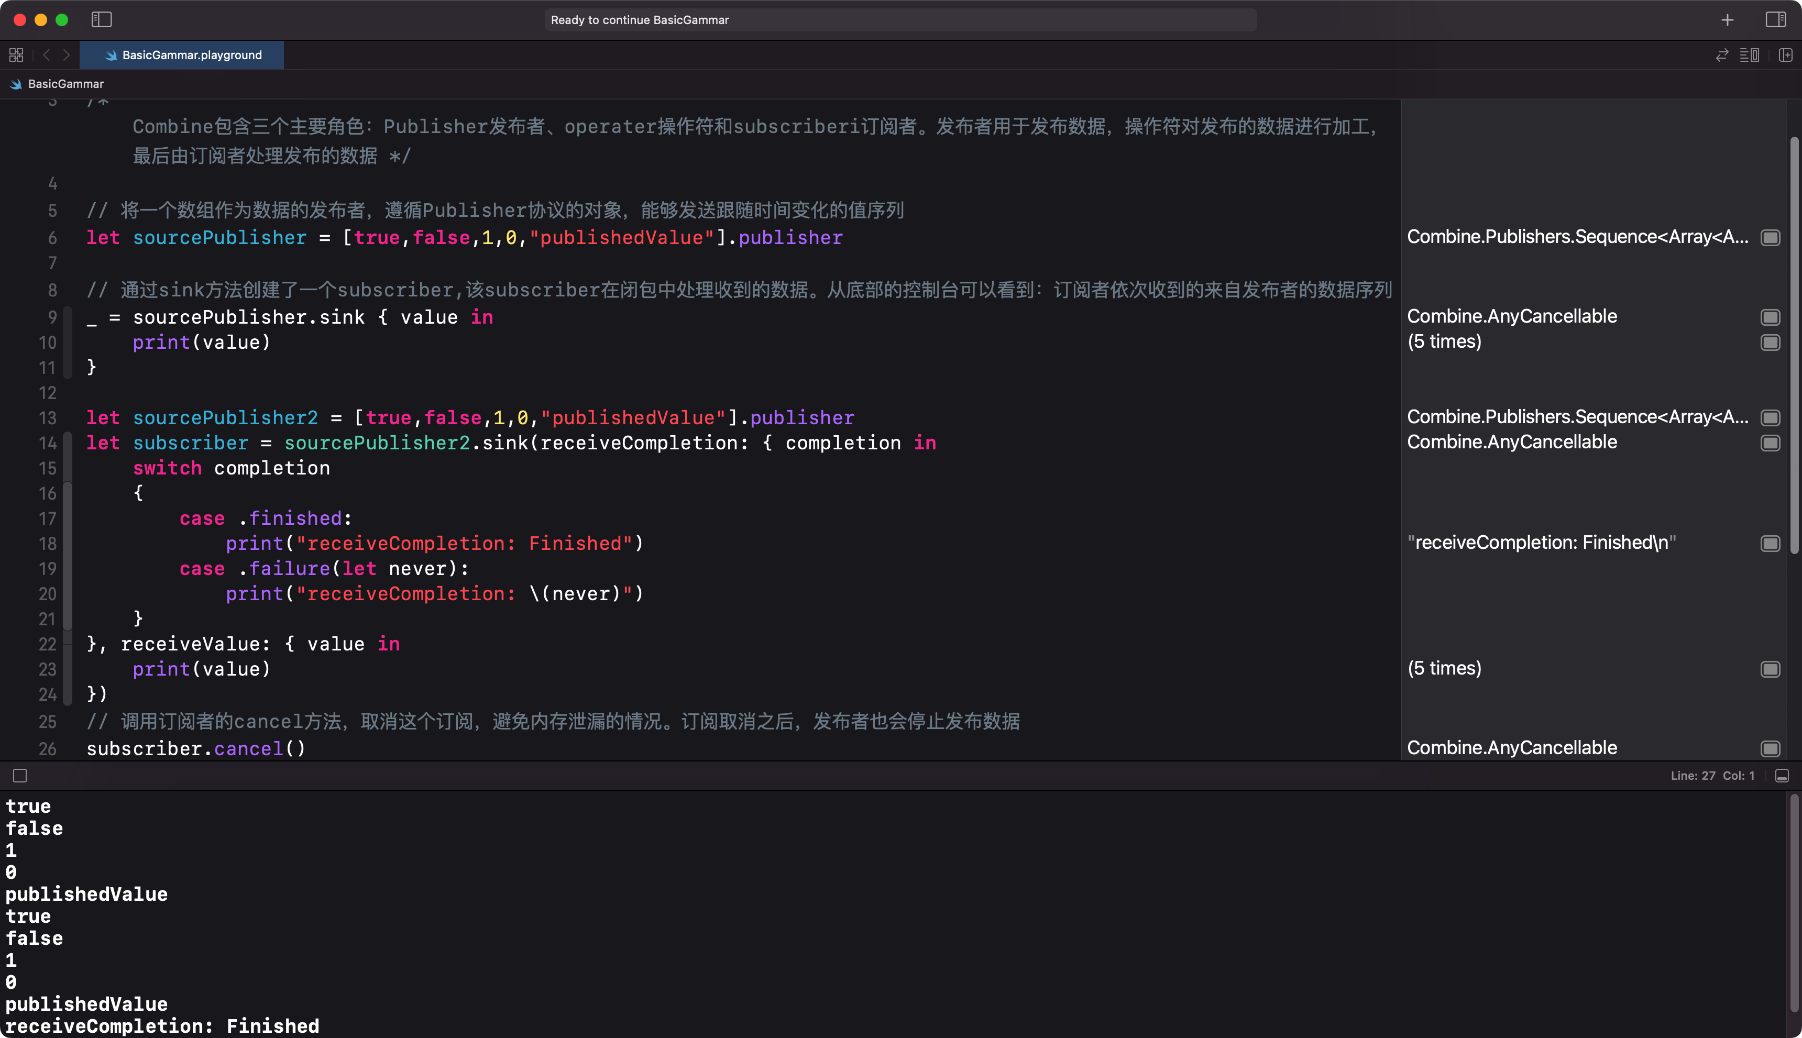
Task: Select the BasicGammar.playground tab
Action: tap(182, 55)
